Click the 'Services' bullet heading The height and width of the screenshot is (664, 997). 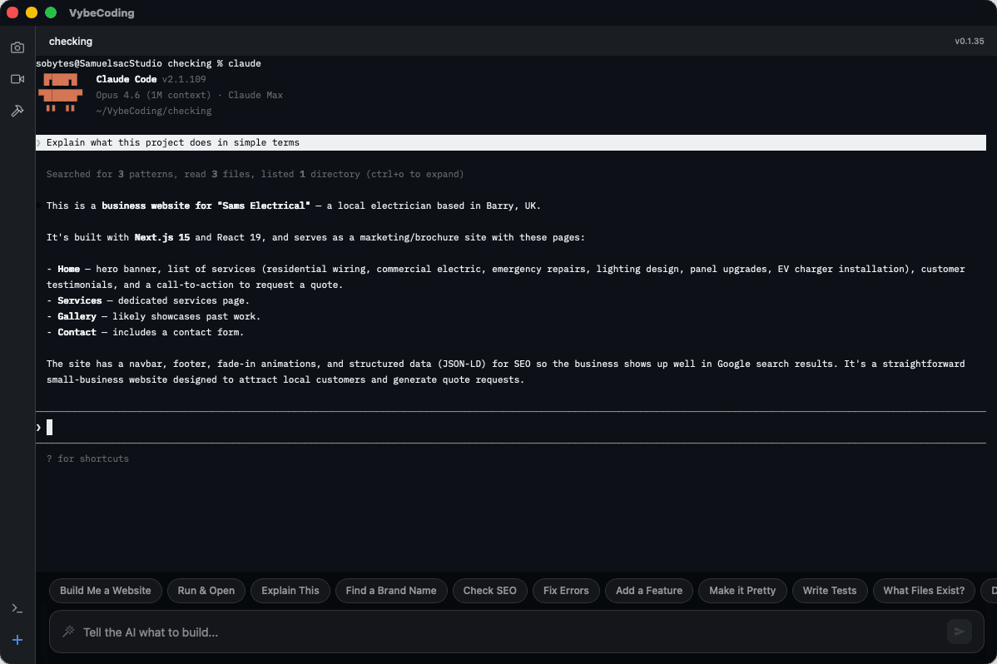(x=80, y=301)
